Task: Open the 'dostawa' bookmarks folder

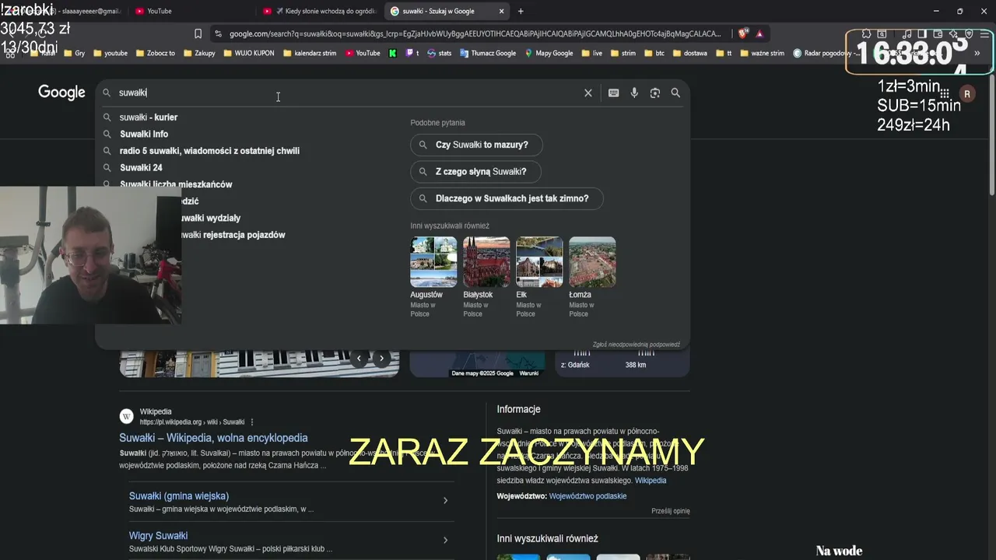Action: (691, 53)
